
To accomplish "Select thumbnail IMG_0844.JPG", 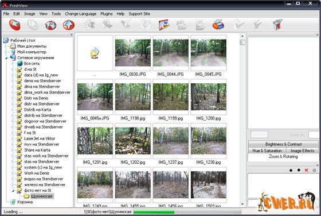I will pos(171,53).
